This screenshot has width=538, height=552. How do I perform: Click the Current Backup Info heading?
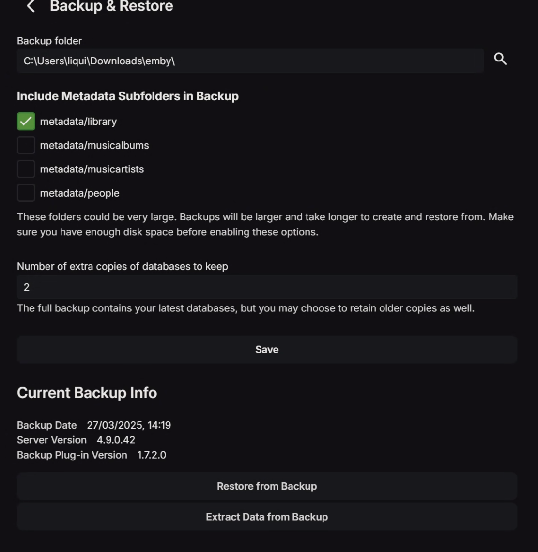pyautogui.click(x=87, y=393)
